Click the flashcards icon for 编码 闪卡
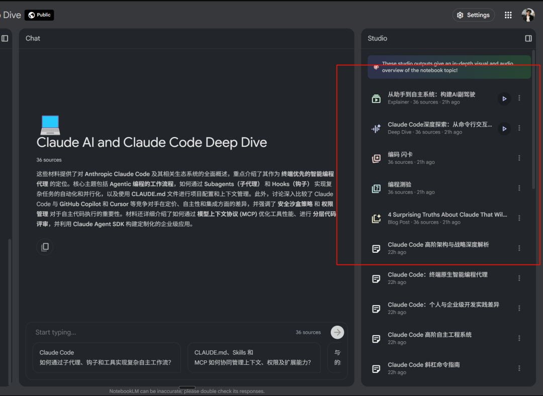This screenshot has height=396, width=543. (376, 158)
